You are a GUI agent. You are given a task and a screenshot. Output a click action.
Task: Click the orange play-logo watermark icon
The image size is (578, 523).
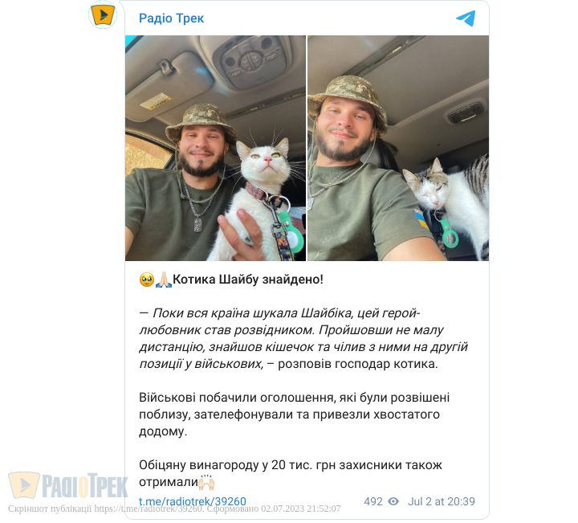coord(24,485)
